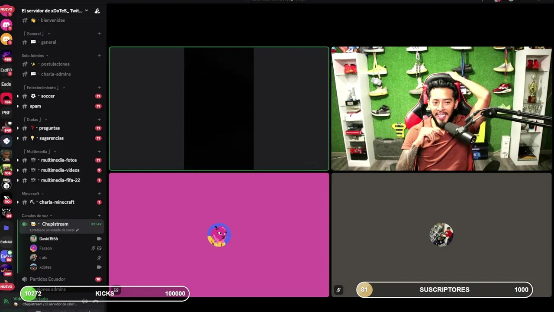Click user David1556 in the voice channel
Screen dimensions: 554x312
(66, 239)
